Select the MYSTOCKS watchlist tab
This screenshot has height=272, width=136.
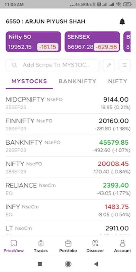[x=29, y=81]
